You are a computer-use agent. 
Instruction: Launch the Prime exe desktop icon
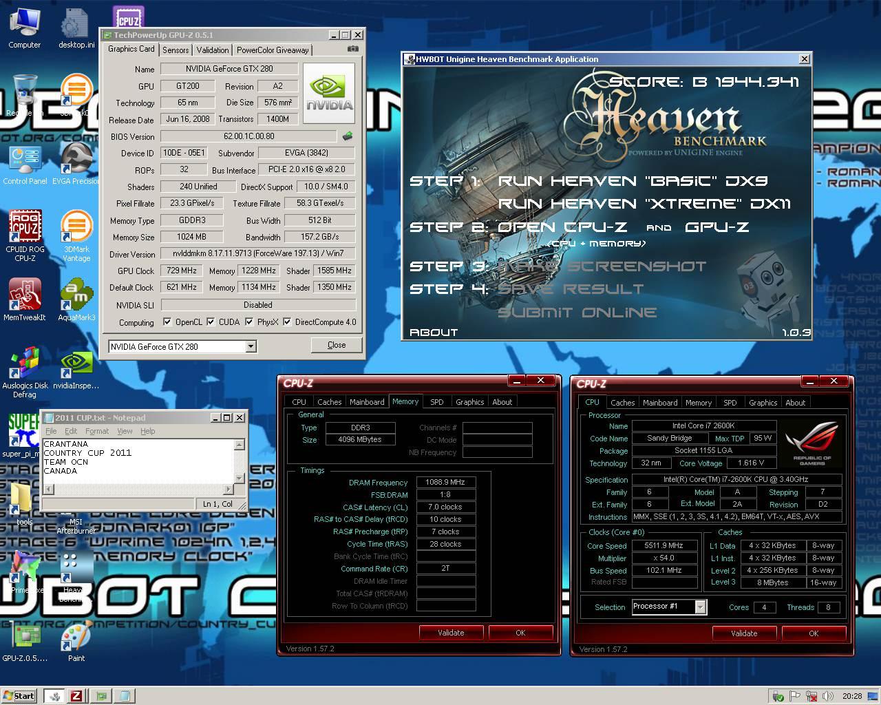click(x=25, y=573)
